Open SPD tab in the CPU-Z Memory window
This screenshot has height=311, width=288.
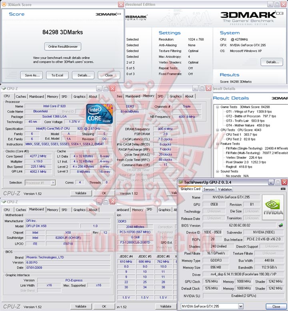pyautogui.click(x=160, y=96)
